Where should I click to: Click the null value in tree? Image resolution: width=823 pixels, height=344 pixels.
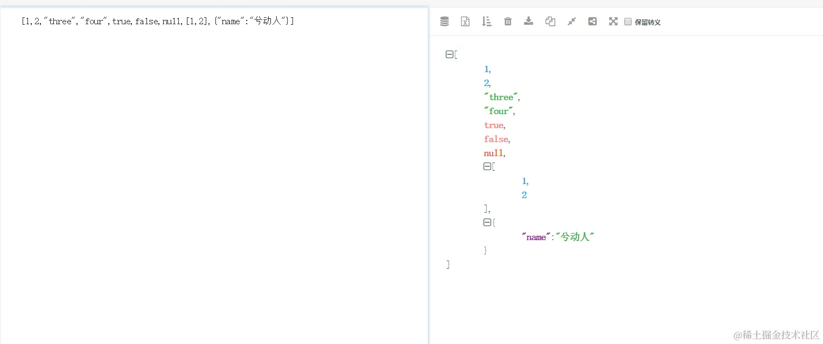click(x=493, y=153)
